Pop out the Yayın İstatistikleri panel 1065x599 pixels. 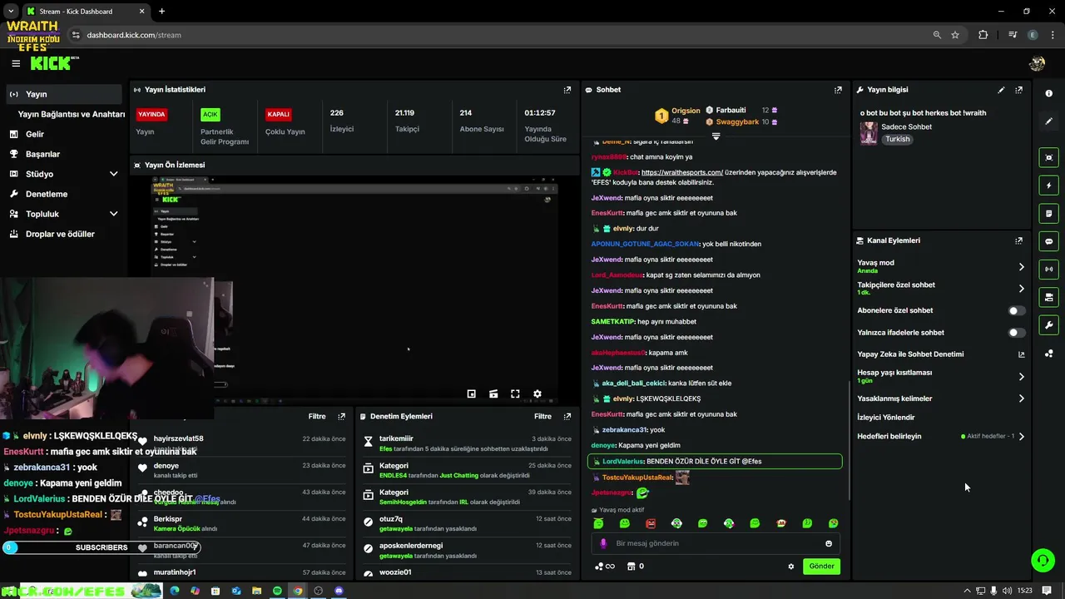tap(567, 90)
